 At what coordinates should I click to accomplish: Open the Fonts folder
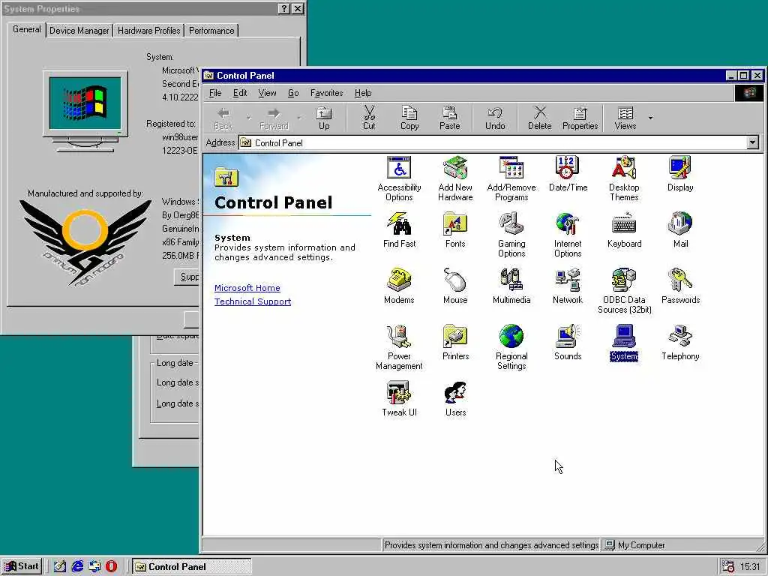[x=455, y=230]
